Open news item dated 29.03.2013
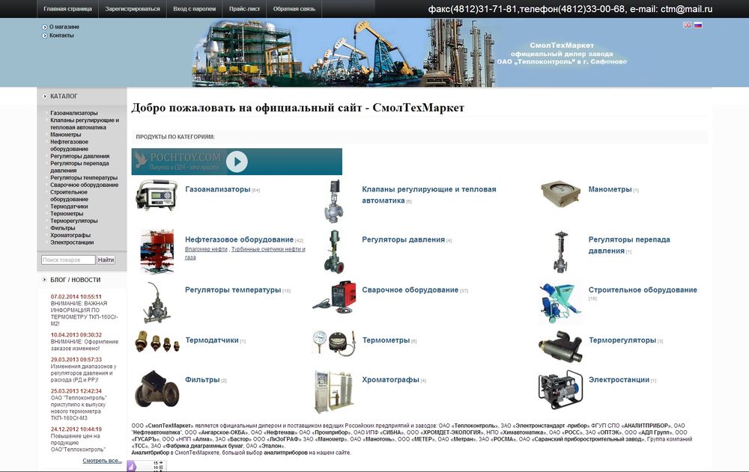Image resolution: width=749 pixels, height=472 pixels. click(84, 370)
